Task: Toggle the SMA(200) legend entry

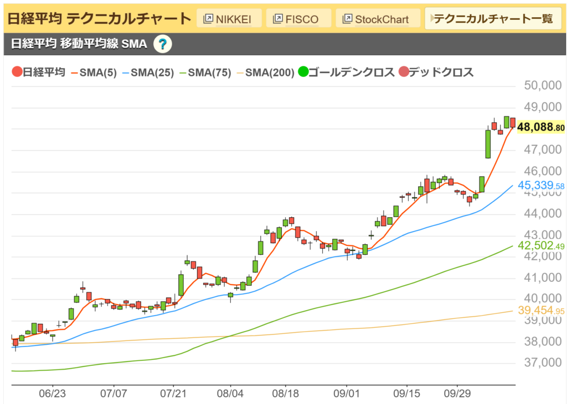Action: [266, 72]
